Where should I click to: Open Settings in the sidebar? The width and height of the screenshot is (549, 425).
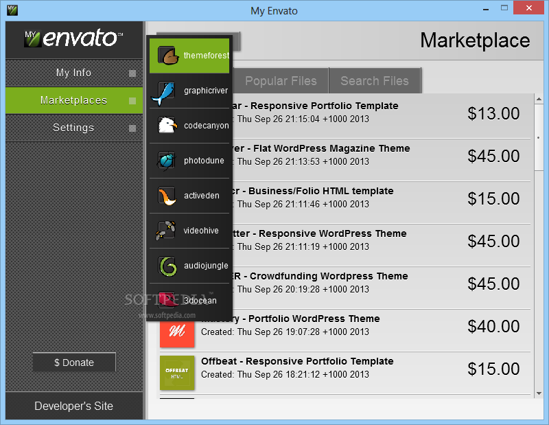pos(74,128)
